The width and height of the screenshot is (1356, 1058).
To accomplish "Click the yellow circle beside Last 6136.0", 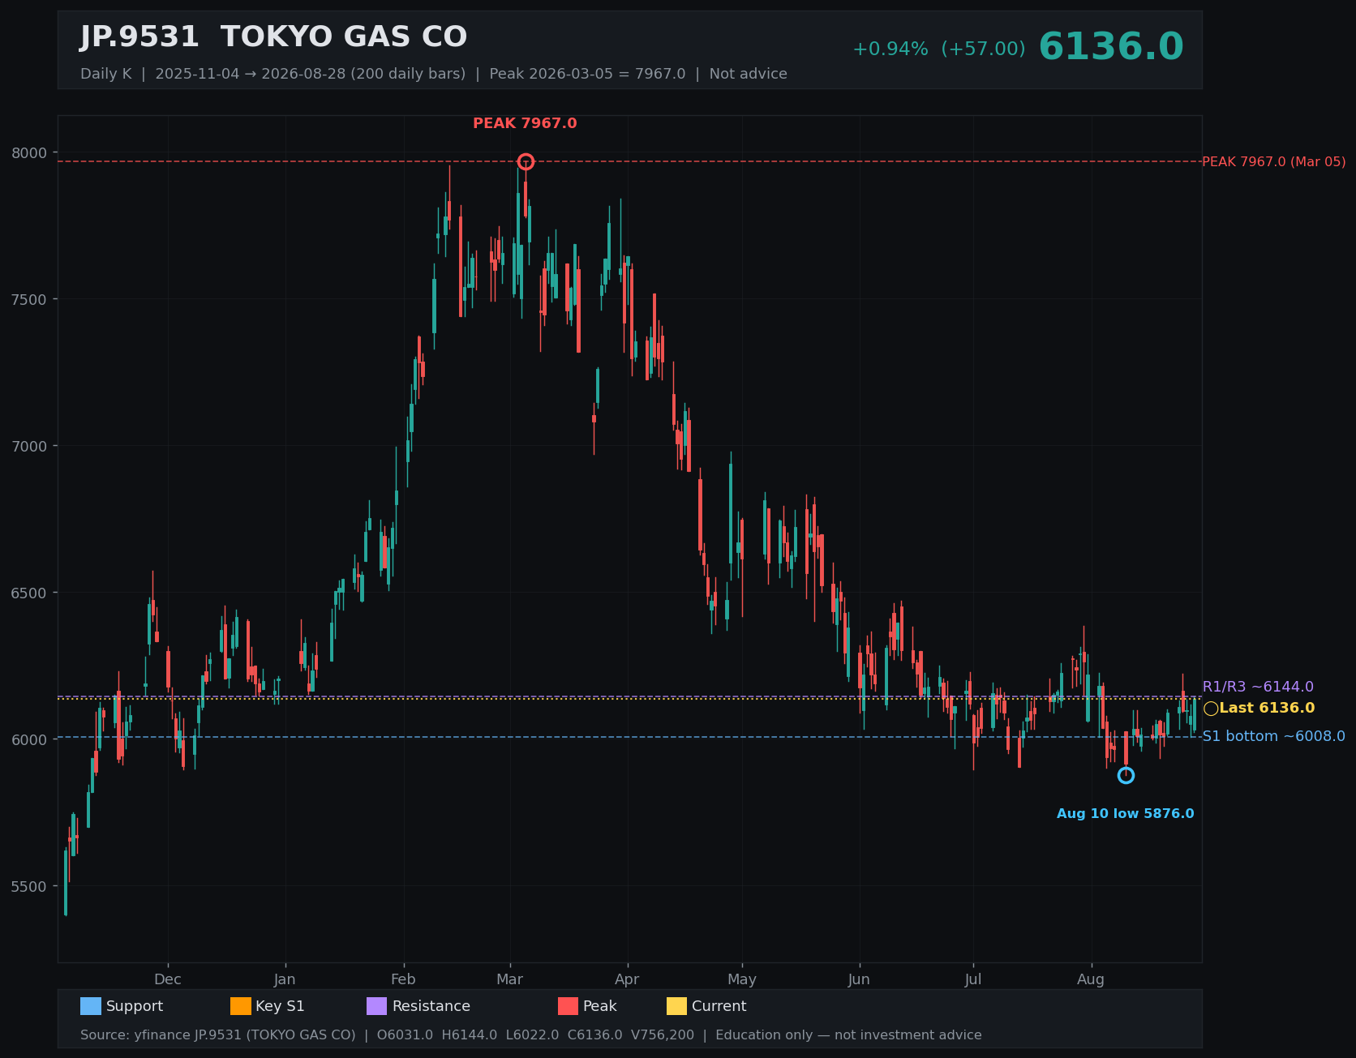I will (x=1211, y=709).
